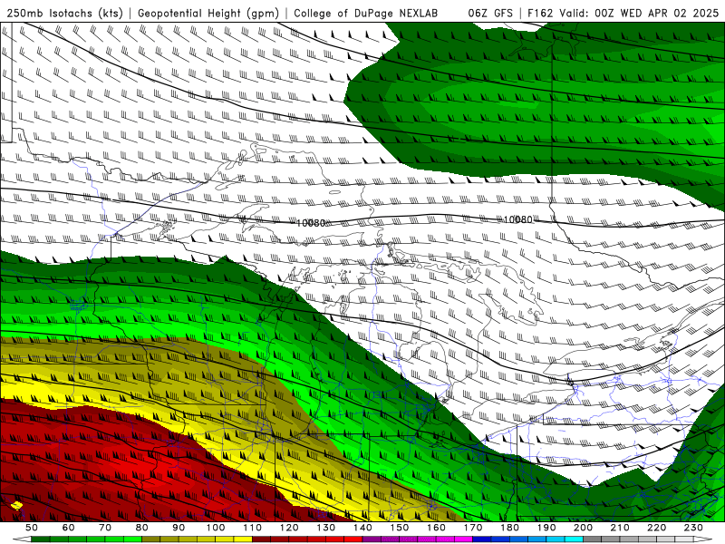The image size is (725, 544).
Task: Select the '06Z GFS' model run label
Action: tap(490, 14)
